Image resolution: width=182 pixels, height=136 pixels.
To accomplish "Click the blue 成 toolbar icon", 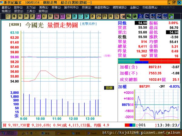I will click(140, 16).
